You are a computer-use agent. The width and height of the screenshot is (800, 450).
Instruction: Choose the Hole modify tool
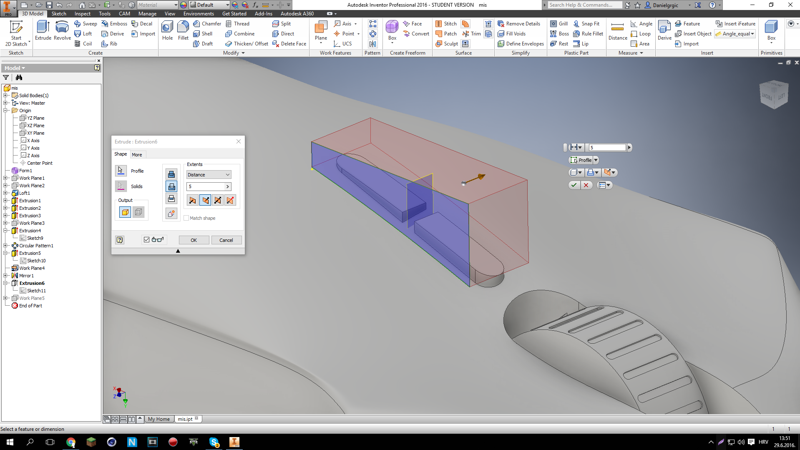click(167, 30)
